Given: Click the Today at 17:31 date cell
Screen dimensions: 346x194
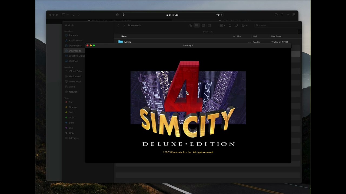Looking at the screenshot, I should click(280, 42).
